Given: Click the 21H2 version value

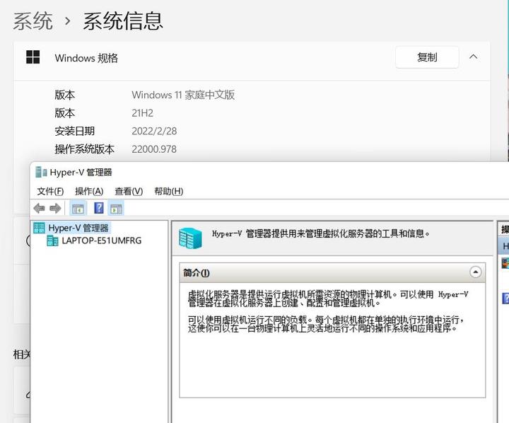Looking at the screenshot, I should click(x=142, y=113).
